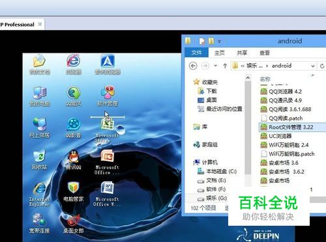Select the Microsoft Office Excel desktop icon

107,130
